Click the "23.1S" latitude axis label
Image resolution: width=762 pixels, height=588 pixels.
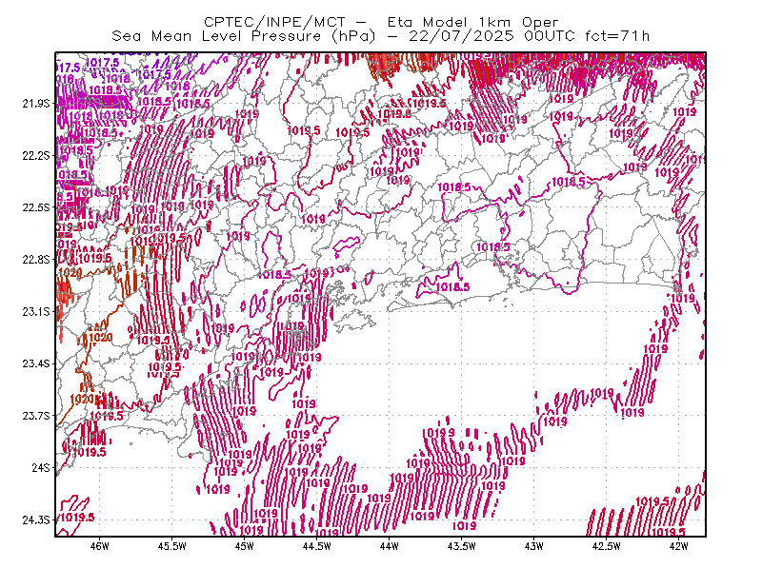36,311
